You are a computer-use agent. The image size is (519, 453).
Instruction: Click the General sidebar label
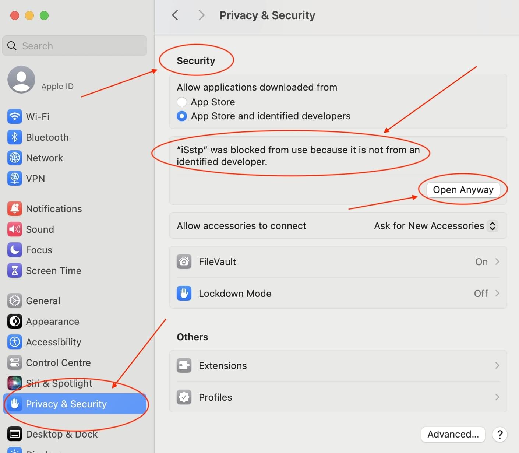tap(43, 301)
